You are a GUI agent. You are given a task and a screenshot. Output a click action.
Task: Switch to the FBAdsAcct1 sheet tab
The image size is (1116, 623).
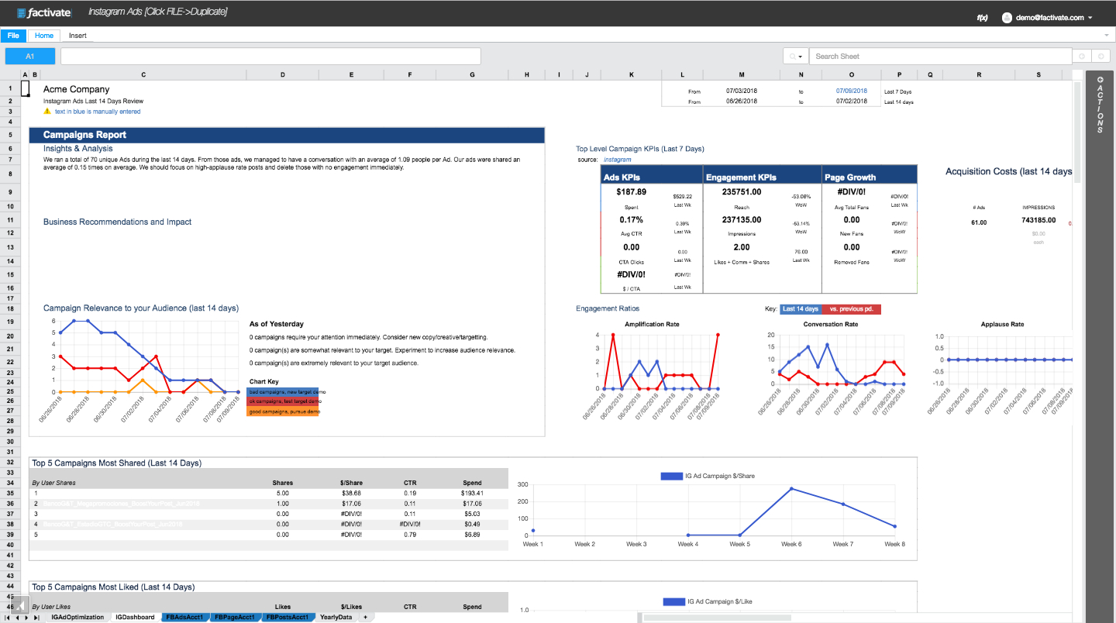click(186, 618)
